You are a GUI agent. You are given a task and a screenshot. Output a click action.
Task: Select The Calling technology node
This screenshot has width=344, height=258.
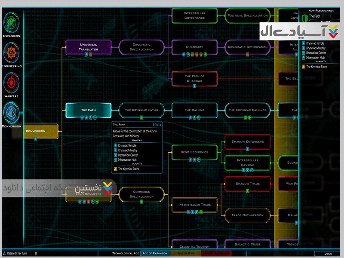(x=194, y=110)
